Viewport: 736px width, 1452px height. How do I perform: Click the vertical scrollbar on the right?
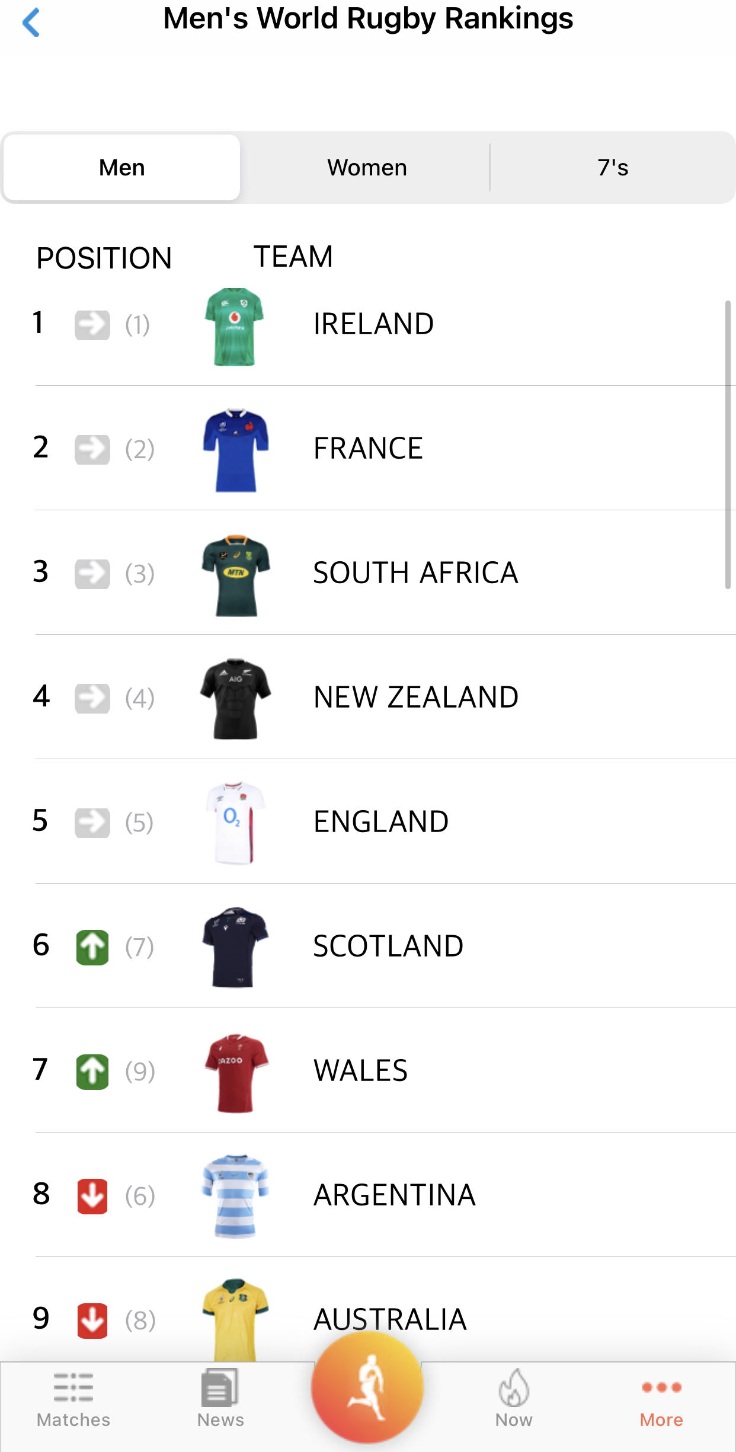coord(728,444)
